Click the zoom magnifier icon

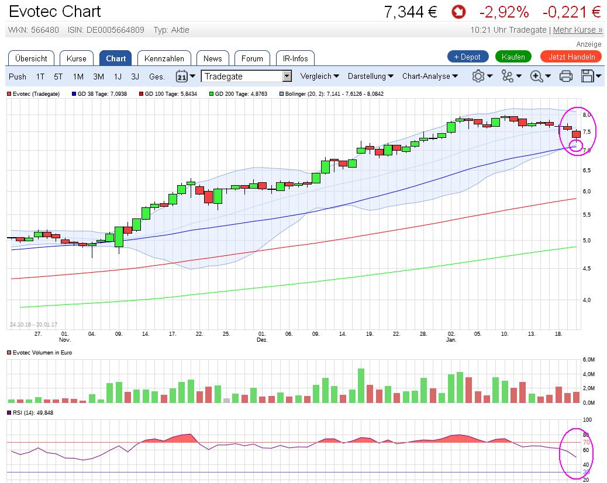(x=537, y=76)
